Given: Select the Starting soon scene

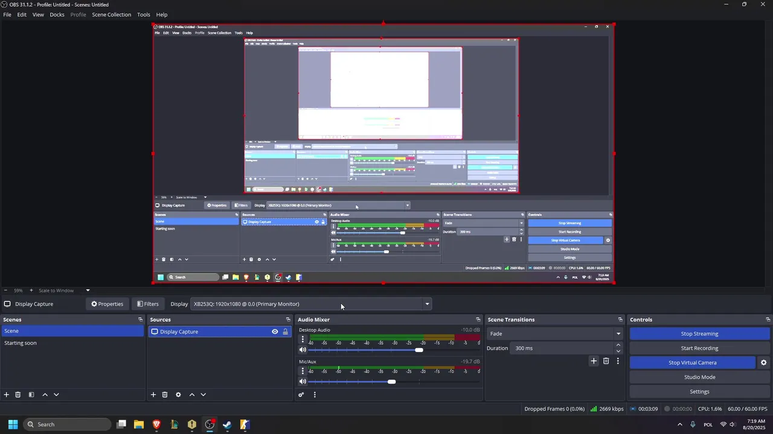Looking at the screenshot, I should point(72,343).
